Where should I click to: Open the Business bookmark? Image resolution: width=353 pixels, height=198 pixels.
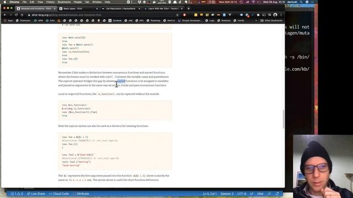click(x=224, y=20)
